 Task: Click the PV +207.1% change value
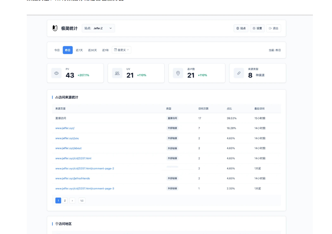[83, 75]
